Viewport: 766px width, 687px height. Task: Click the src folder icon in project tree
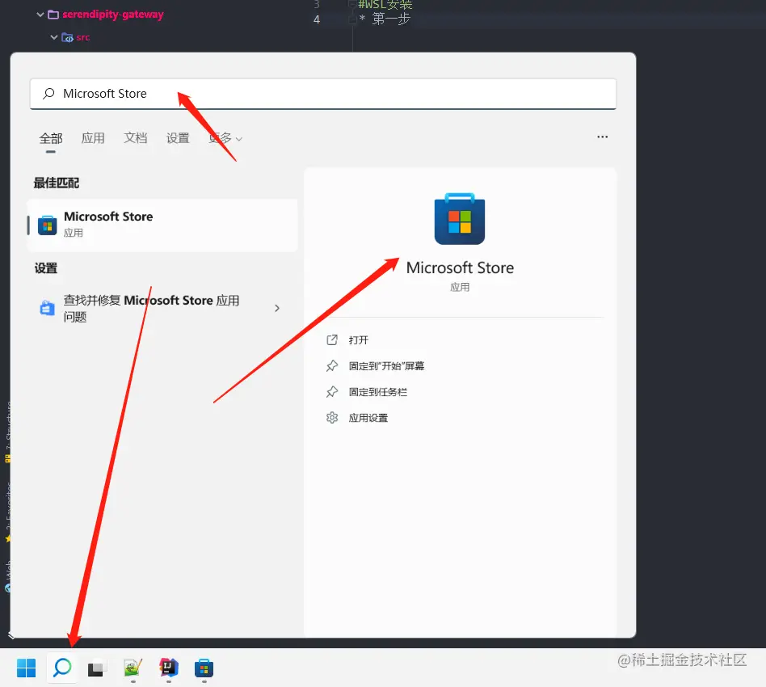tap(67, 38)
